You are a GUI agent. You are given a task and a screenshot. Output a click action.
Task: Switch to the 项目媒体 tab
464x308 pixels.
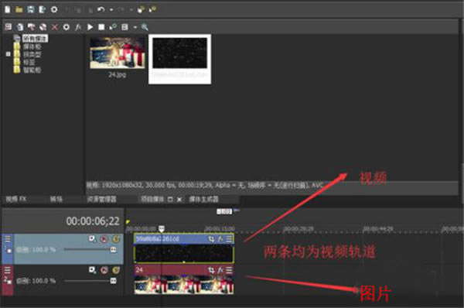click(152, 199)
